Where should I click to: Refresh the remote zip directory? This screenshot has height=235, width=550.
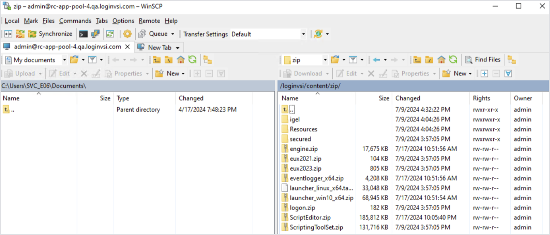[x=453, y=60]
